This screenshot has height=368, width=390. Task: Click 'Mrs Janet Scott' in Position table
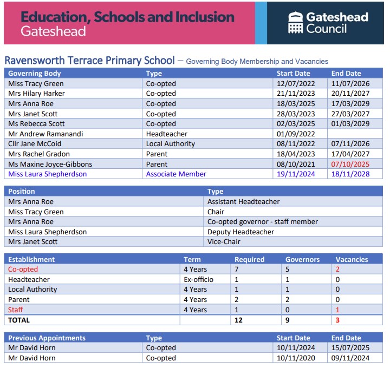tap(33, 241)
